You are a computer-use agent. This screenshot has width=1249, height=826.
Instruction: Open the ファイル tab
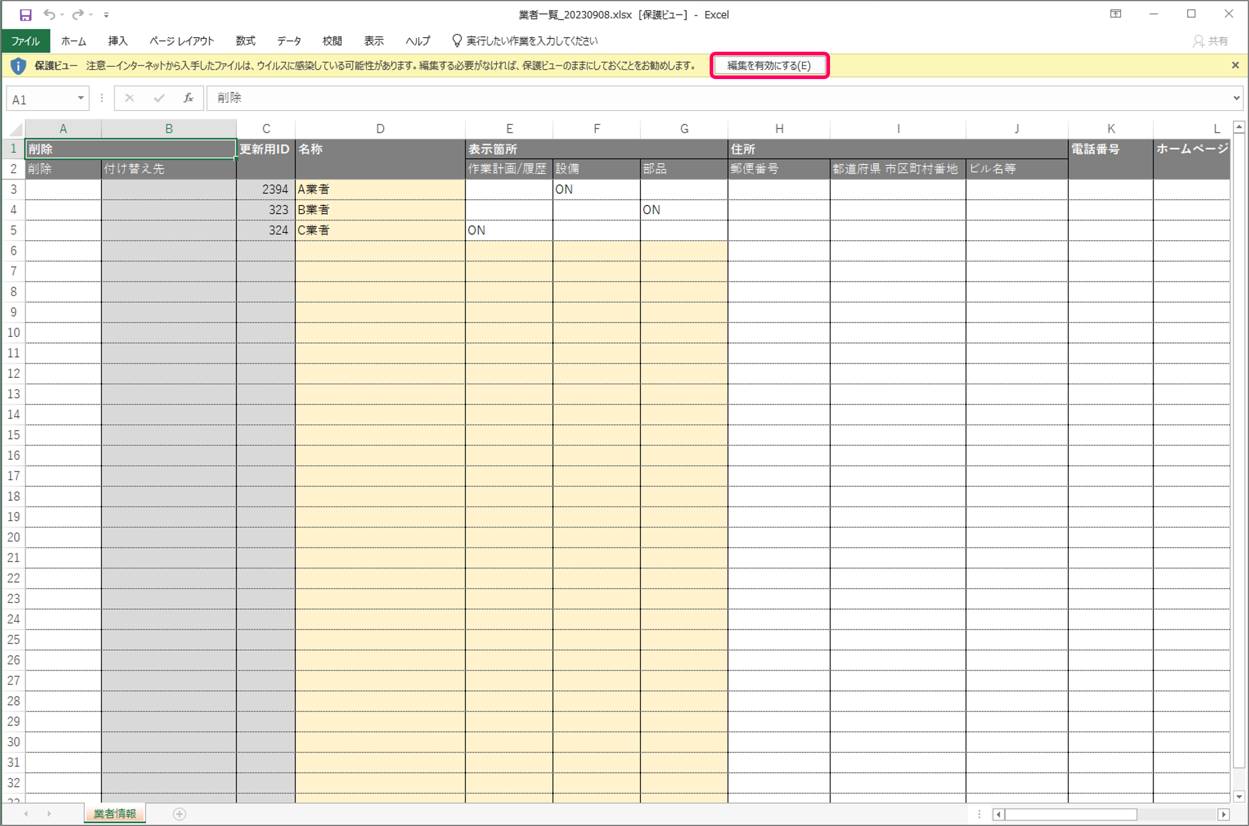pos(26,41)
